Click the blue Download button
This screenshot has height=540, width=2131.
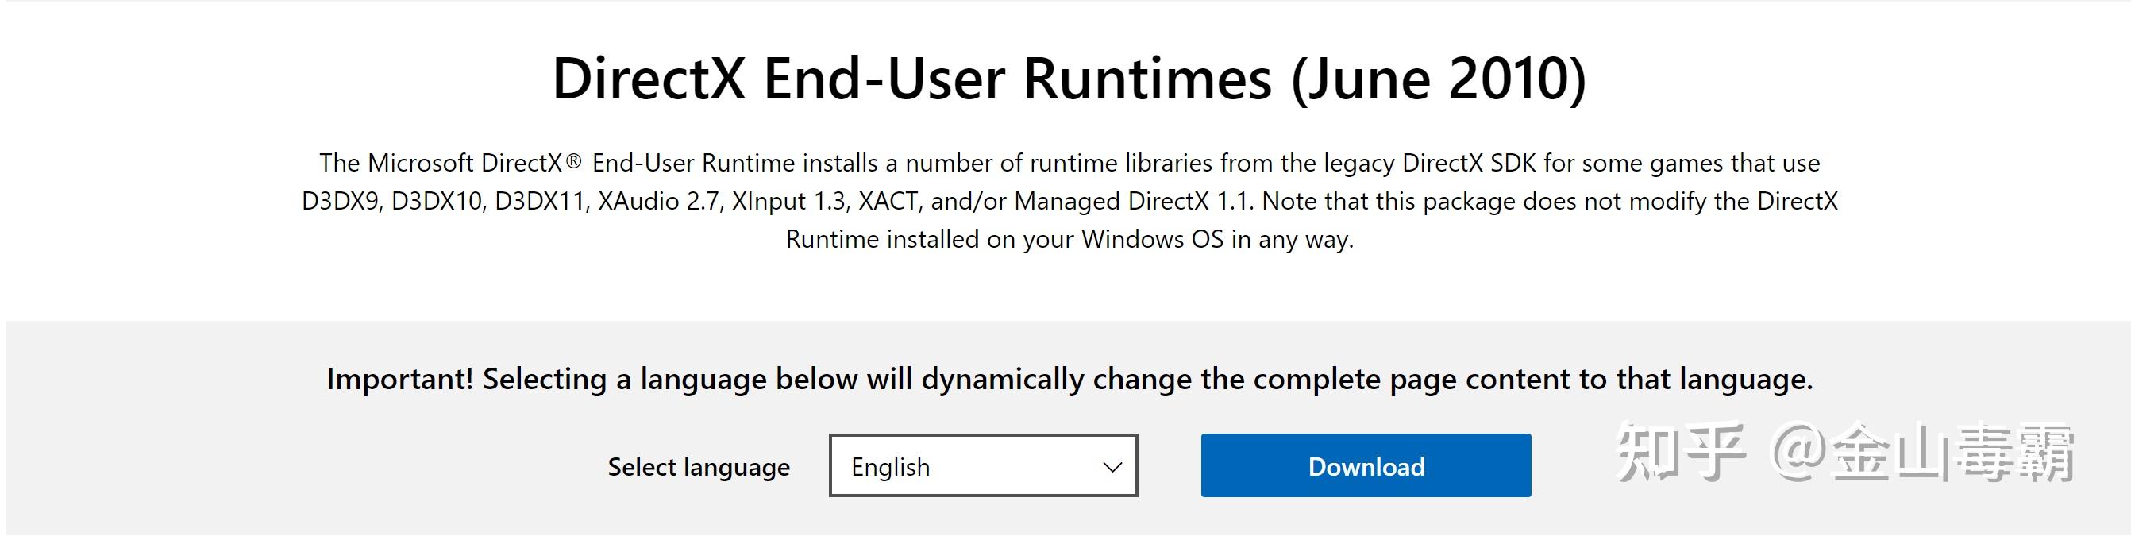(1365, 465)
